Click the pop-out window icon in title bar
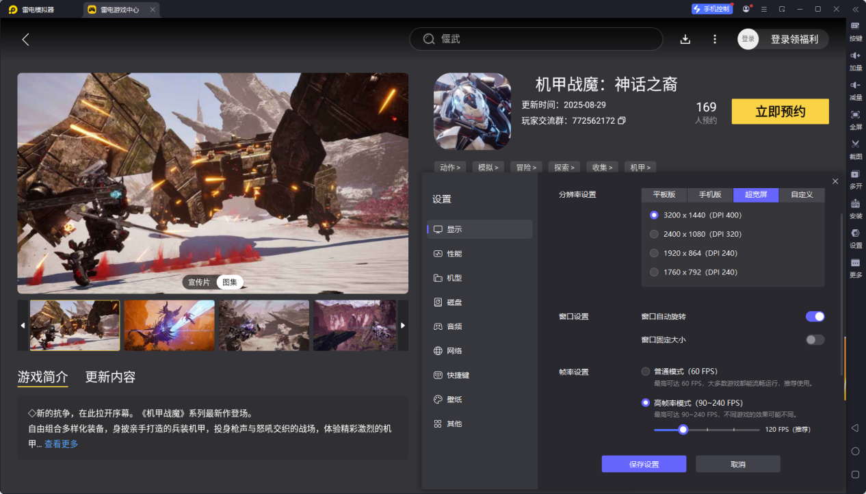Image resolution: width=866 pixels, height=494 pixels. pos(782,9)
